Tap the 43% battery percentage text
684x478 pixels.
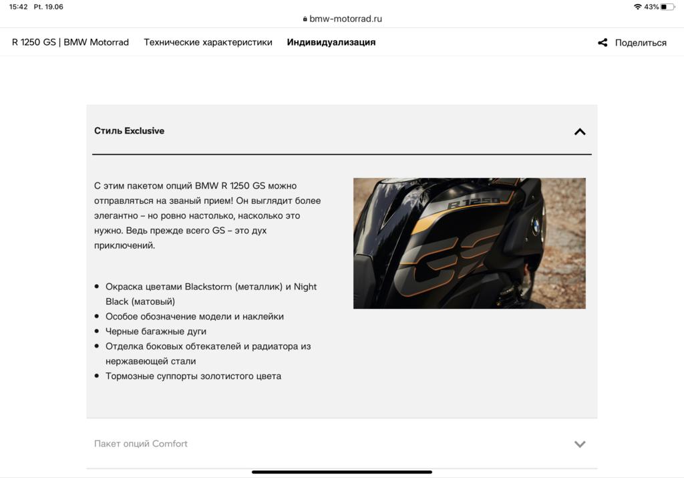[651, 7]
